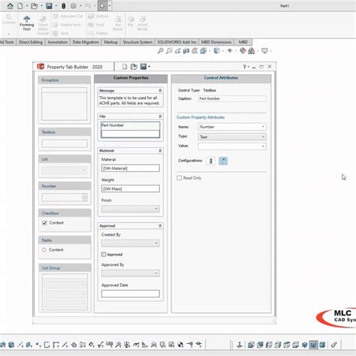This screenshot has width=356, height=356.
Task: Open the Save dropdown arrow in Property Tab Builder
Action: click(149, 67)
